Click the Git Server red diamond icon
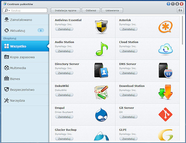Viewport: 186px width, 143px height. point(165,114)
